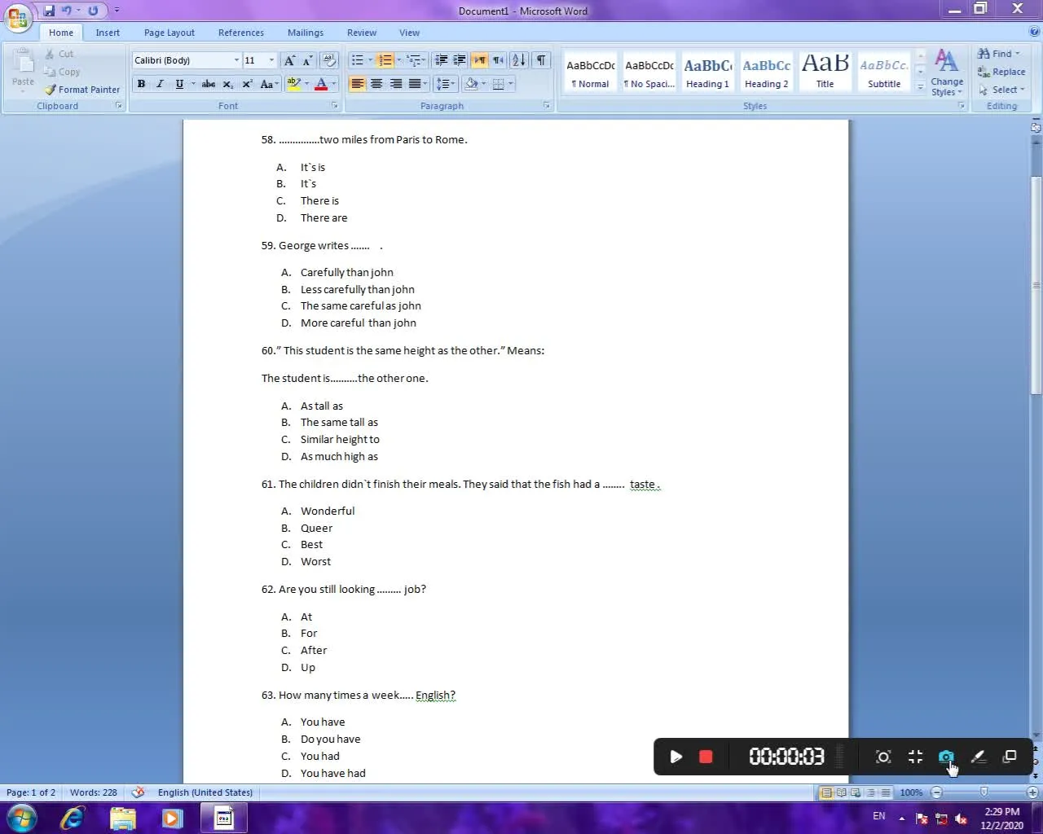
Task: Toggle Show/Hide paragraph marks
Action: point(540,60)
